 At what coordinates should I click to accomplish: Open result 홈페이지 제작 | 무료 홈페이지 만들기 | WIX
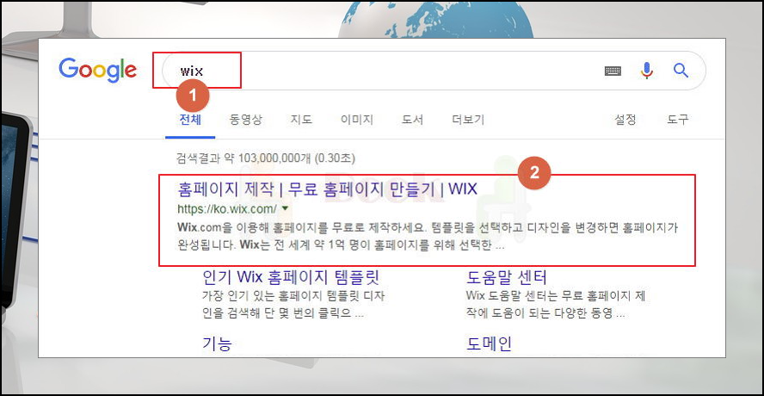coord(327,189)
